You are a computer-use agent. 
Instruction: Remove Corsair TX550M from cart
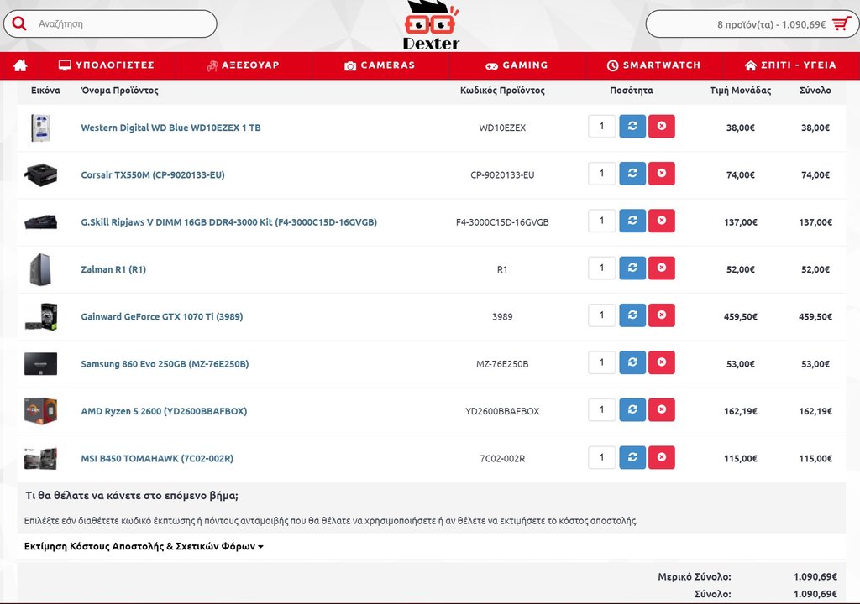[x=662, y=173]
